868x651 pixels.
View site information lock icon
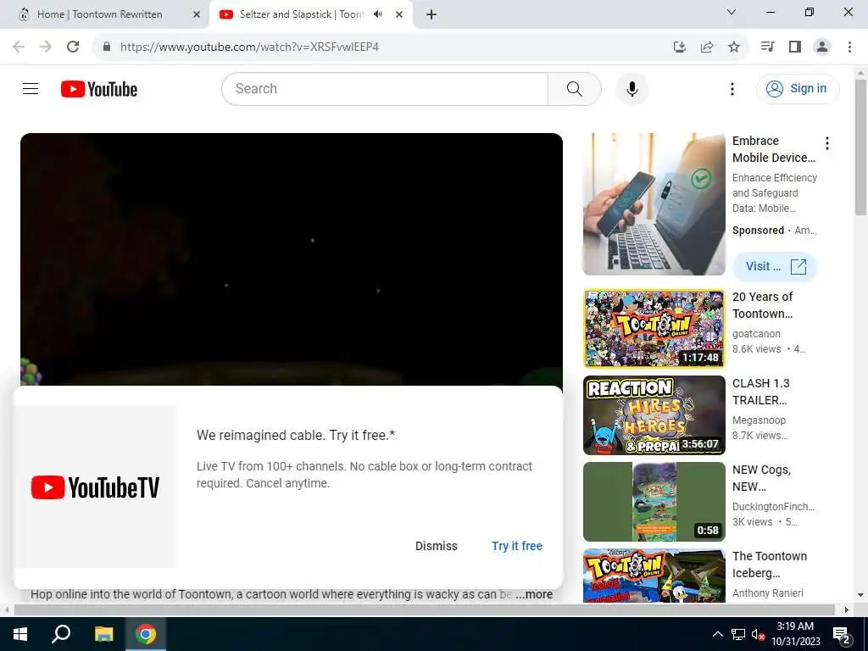point(108,47)
